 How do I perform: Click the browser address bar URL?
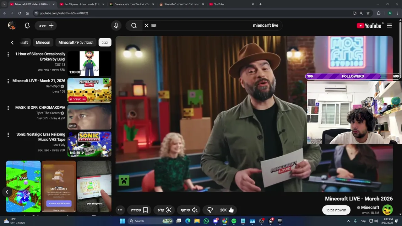tap(64, 13)
